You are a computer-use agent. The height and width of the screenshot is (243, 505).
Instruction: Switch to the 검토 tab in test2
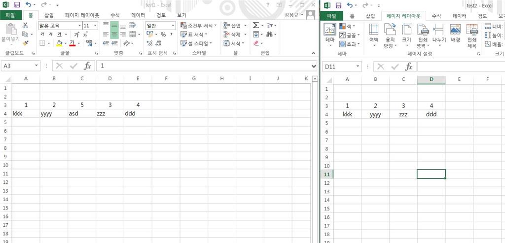pyautogui.click(x=482, y=16)
